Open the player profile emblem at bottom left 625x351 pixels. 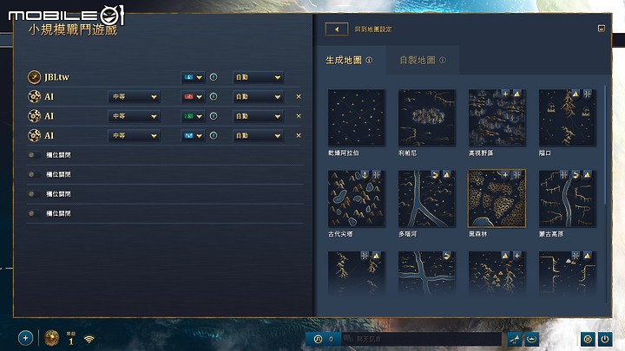(x=51, y=338)
